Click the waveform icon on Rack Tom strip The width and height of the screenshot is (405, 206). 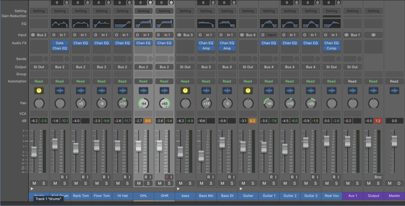(x=81, y=90)
